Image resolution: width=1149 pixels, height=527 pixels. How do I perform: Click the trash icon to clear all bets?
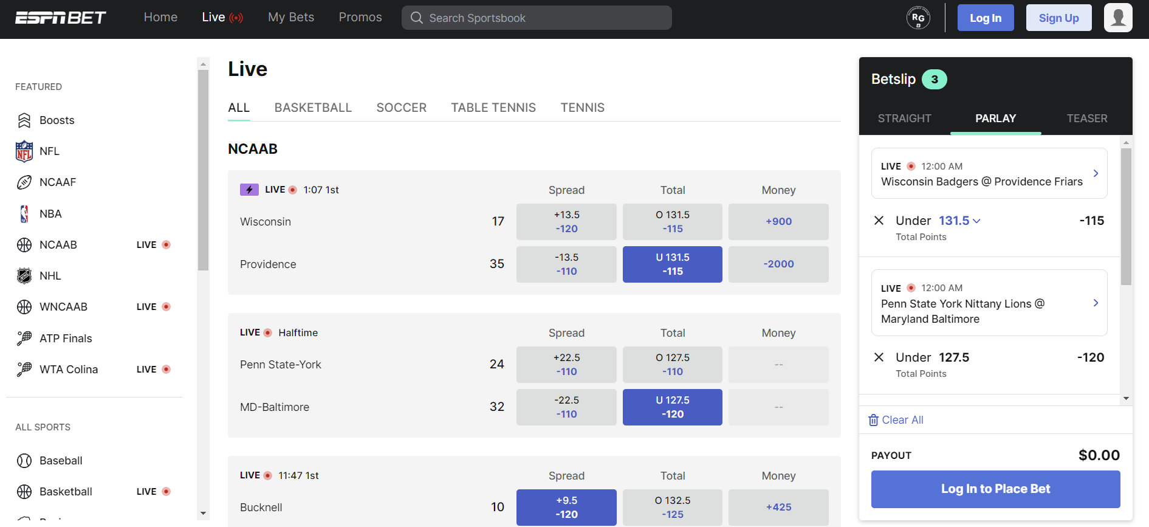(873, 420)
